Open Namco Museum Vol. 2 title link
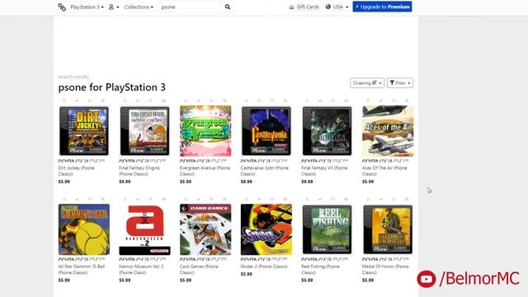The image size is (528, 297). pos(141,270)
